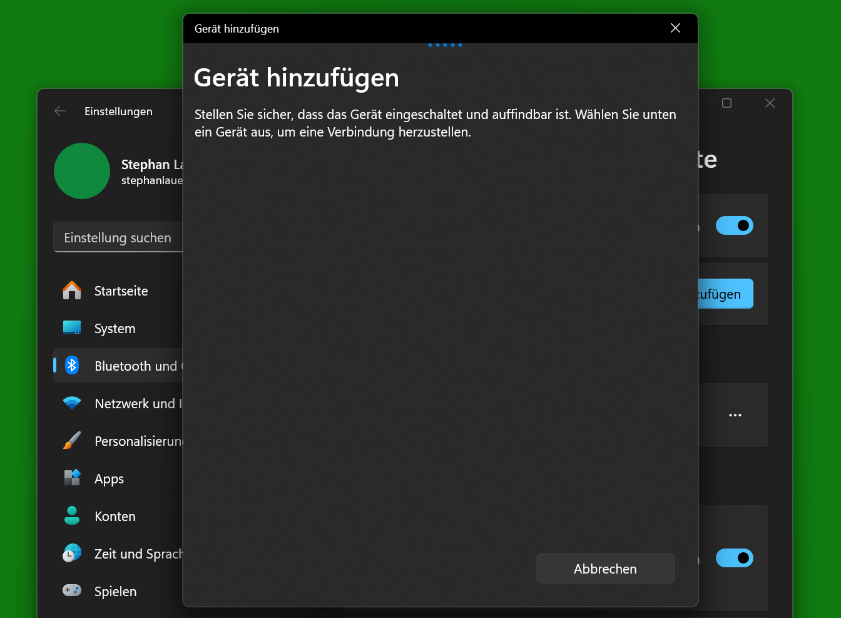Click the Wi-Fi network icon
The image size is (841, 618).
(x=72, y=403)
